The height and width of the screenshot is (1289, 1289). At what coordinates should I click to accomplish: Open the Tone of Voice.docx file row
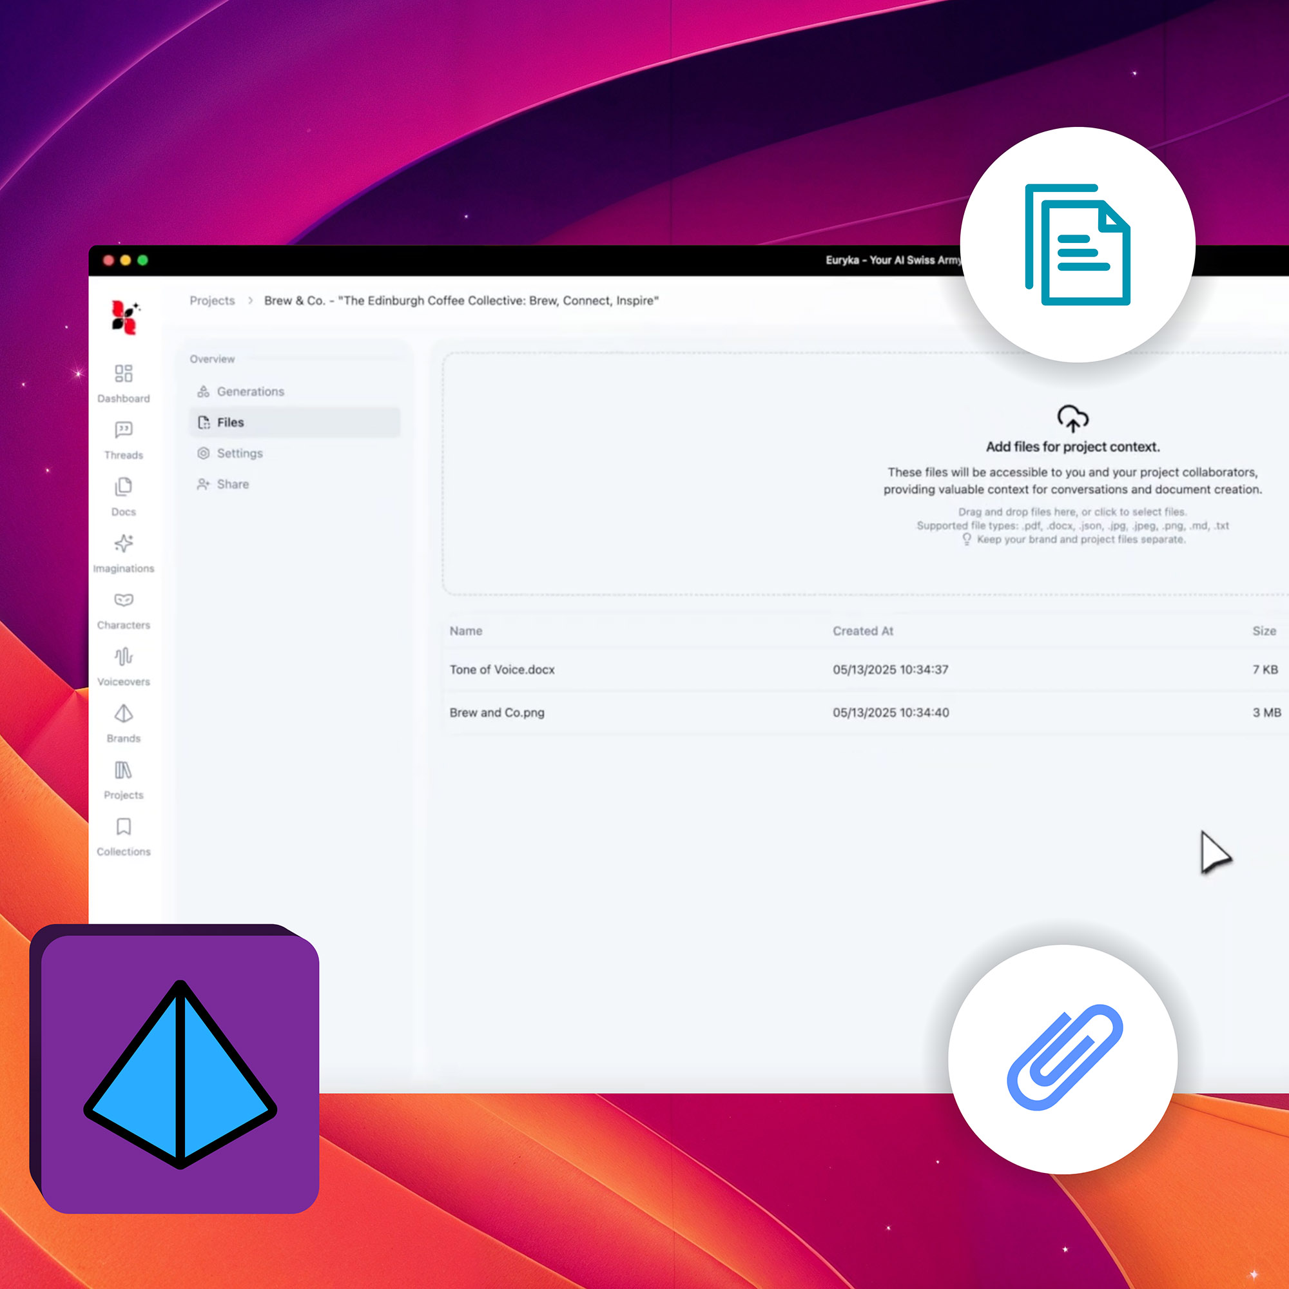coord(501,670)
